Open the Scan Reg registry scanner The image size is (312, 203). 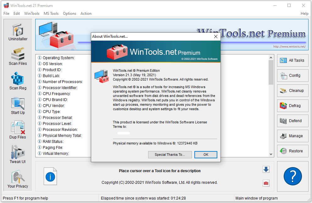coord(18,81)
